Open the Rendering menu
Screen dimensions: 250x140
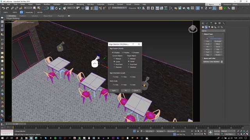(80, 4)
